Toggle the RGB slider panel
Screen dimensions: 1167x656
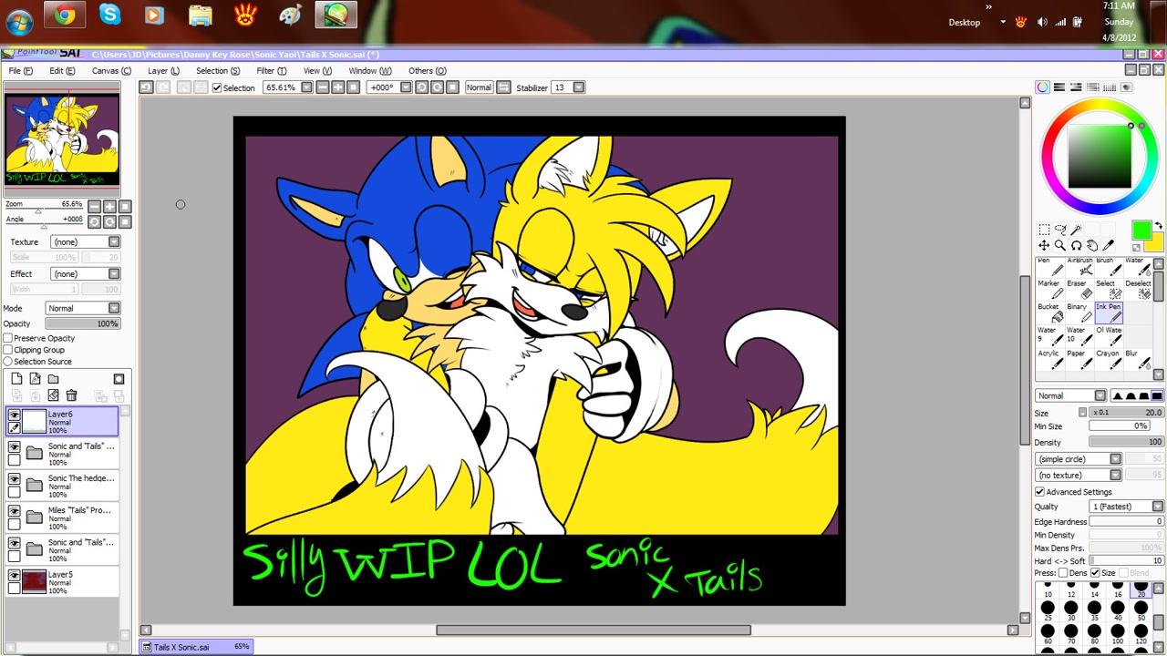point(1059,87)
